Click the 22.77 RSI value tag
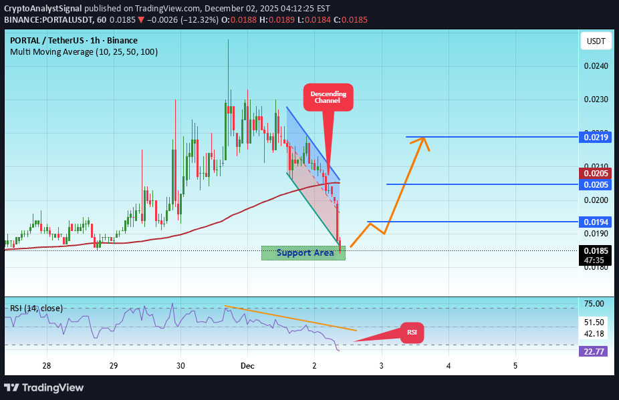This screenshot has width=619, height=400. click(x=594, y=351)
